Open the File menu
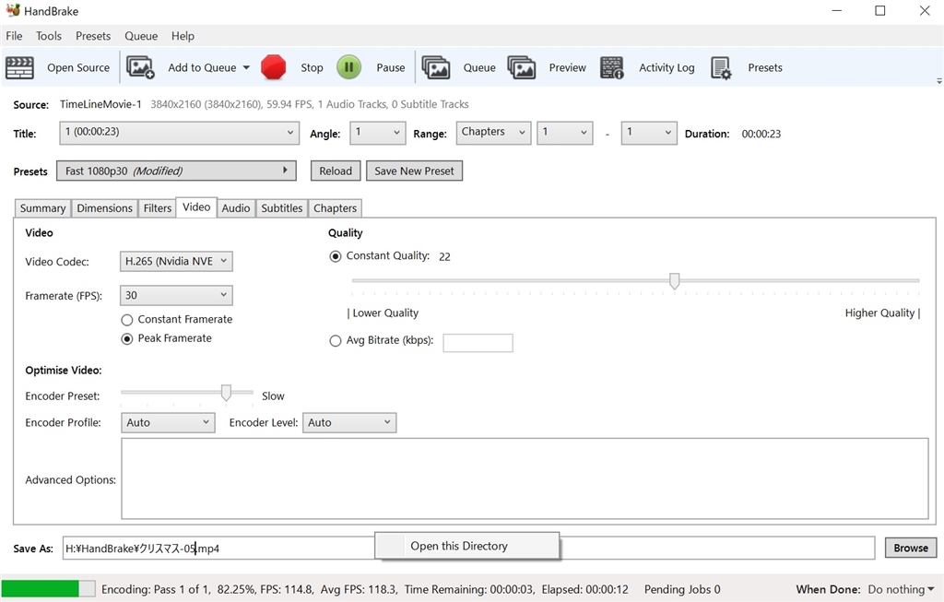Image resolution: width=944 pixels, height=602 pixels. click(x=14, y=36)
